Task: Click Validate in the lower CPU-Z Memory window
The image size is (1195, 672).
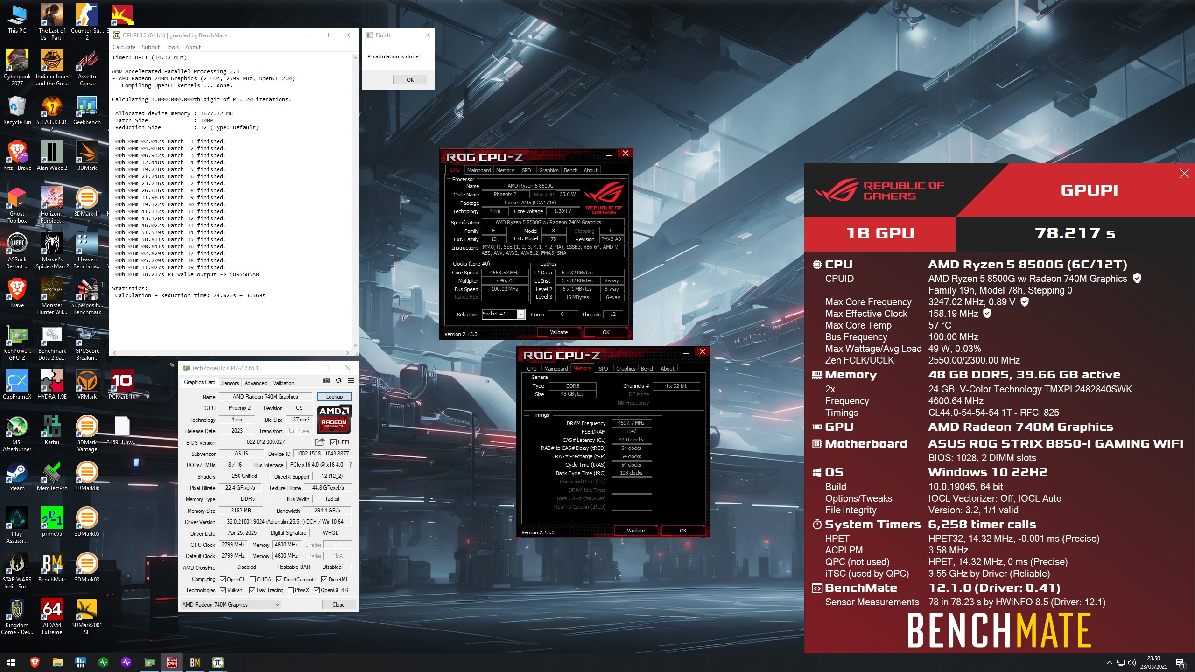Action: (x=635, y=531)
